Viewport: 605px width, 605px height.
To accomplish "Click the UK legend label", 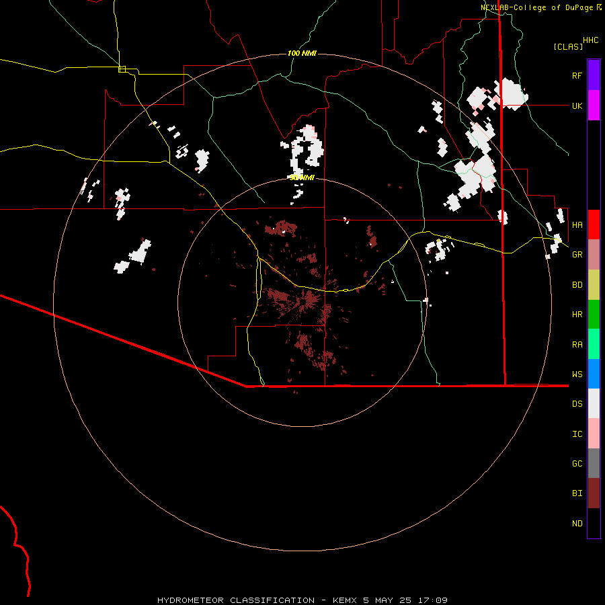I will 577,106.
